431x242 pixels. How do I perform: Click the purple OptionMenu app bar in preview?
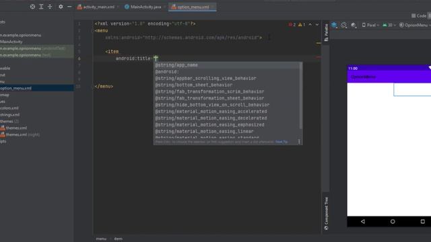(389, 77)
